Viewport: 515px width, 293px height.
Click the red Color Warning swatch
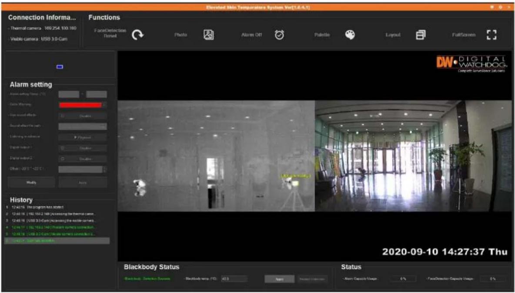tap(80, 105)
